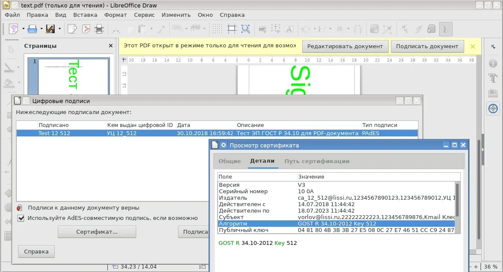
Task: Expand the Transformations dropdown arrow
Action: click(315, 29)
